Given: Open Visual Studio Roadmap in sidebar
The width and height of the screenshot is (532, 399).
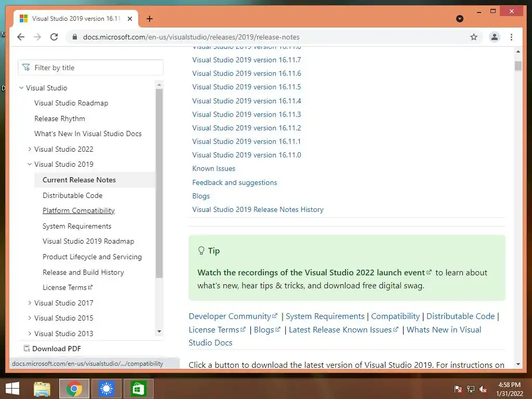Looking at the screenshot, I should pyautogui.click(x=71, y=103).
